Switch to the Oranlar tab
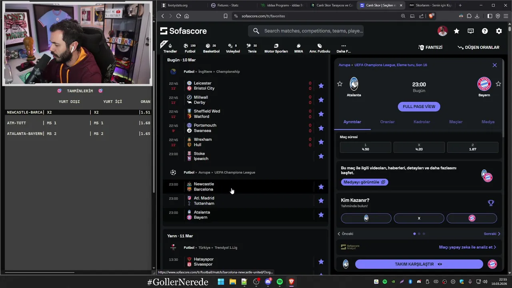This screenshot has height=288, width=512. tap(387, 122)
